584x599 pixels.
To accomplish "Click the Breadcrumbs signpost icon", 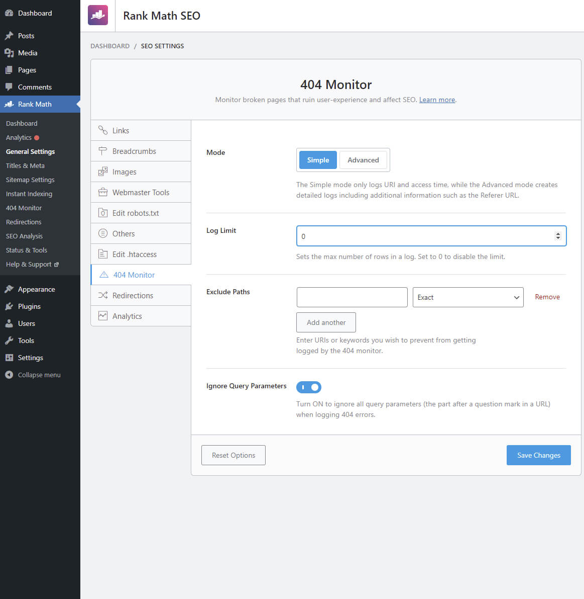I will click(x=102, y=151).
